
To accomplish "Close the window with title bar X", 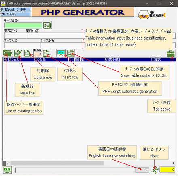I will pos(172,4).
